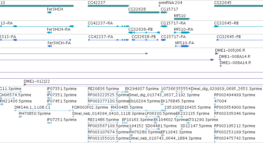Select EST RP003107674.5prime
The height and width of the screenshot is (143, 263).
coord(108,132)
